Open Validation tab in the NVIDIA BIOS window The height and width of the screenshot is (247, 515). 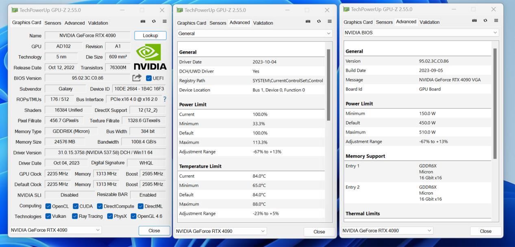click(x=429, y=22)
